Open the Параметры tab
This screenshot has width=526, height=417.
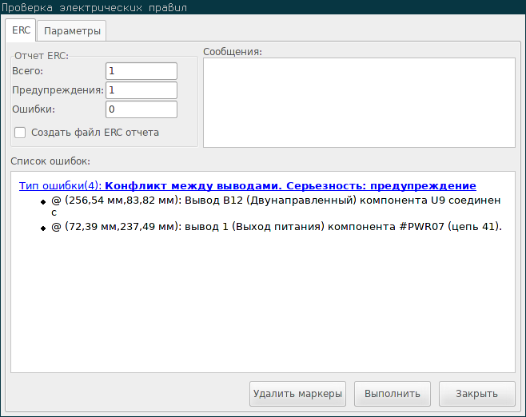[72, 31]
